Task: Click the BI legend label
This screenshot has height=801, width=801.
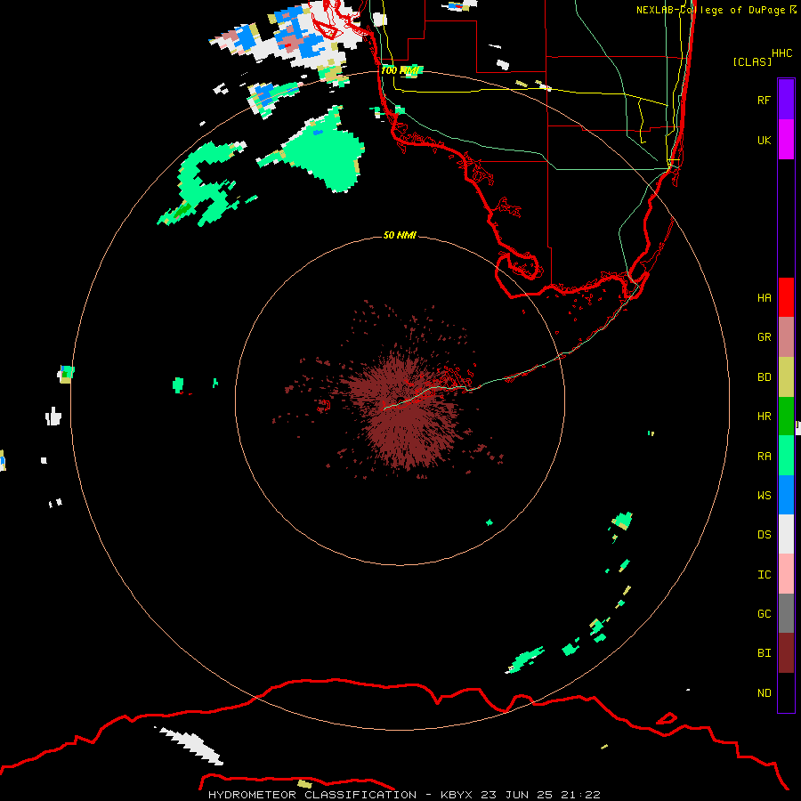Action: [764, 653]
